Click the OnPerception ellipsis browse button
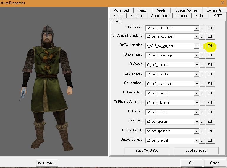This screenshot has height=168, width=227. 202,93
